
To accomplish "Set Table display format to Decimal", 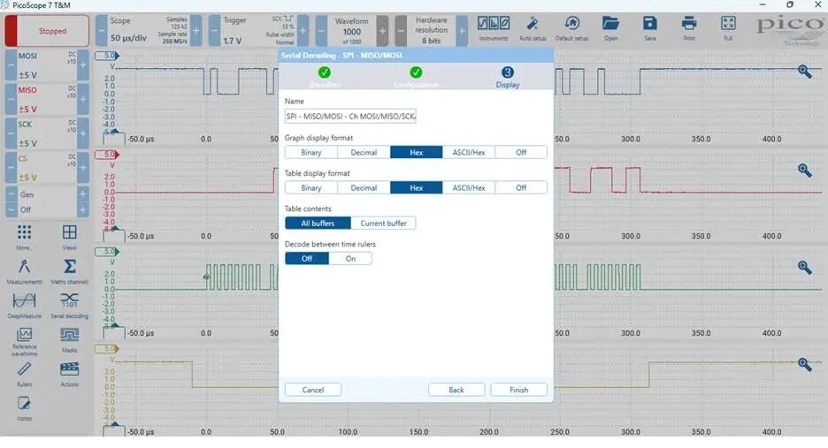I will coord(364,187).
